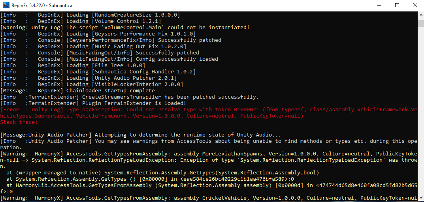Click the vertical scrollbar thumb
The height and width of the screenshot is (202, 424).
pyautogui.click(x=421, y=23)
